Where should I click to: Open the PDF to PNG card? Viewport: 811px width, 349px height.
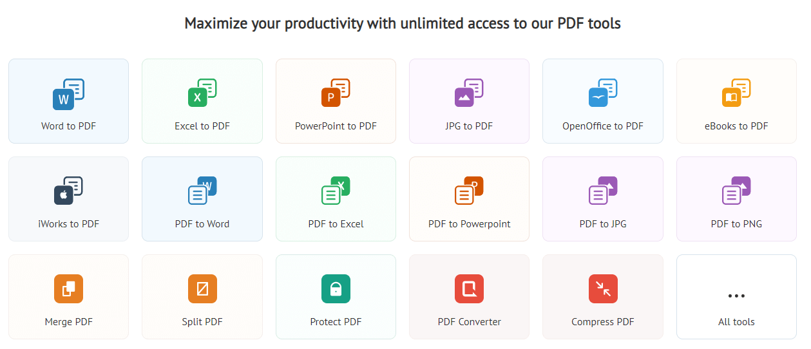[736, 199]
